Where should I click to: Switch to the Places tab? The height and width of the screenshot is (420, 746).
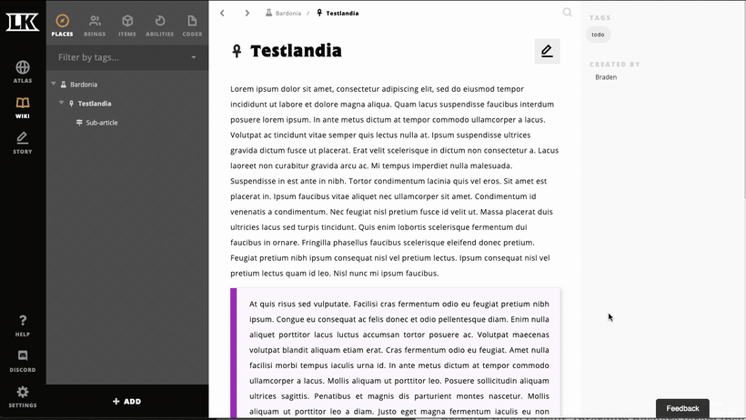pos(63,25)
